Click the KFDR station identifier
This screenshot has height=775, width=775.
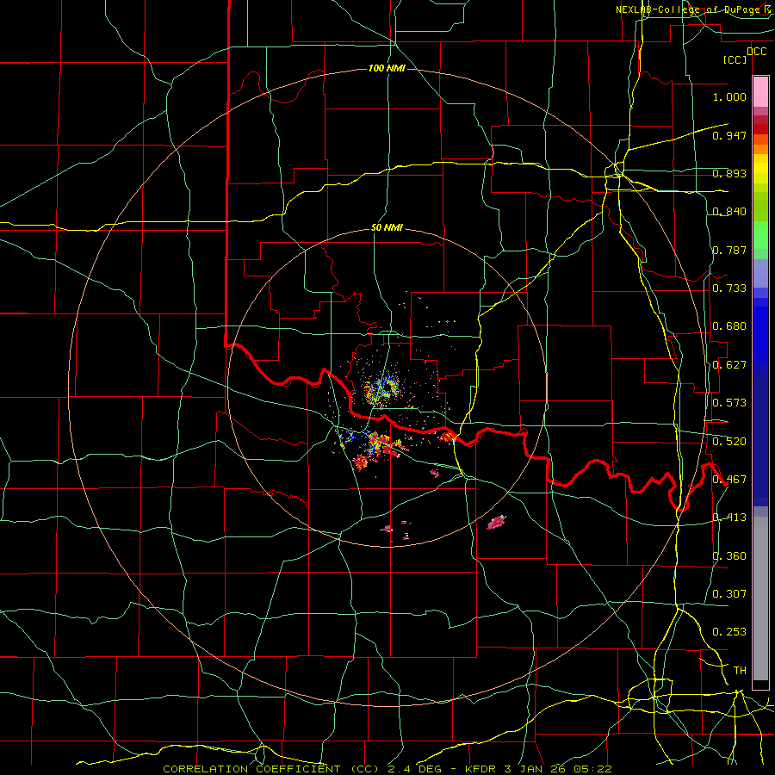(x=482, y=769)
